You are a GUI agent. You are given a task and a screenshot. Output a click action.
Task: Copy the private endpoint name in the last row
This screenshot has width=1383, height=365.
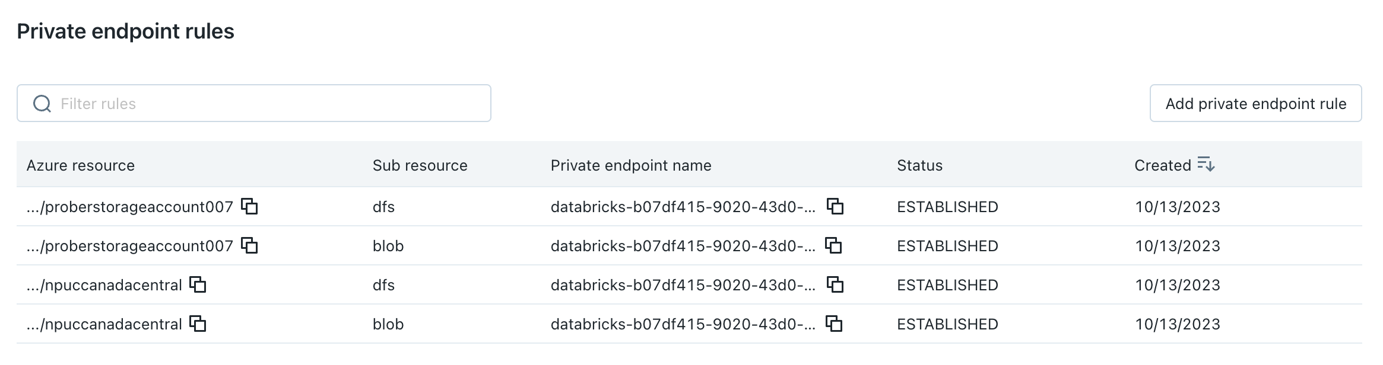(836, 324)
